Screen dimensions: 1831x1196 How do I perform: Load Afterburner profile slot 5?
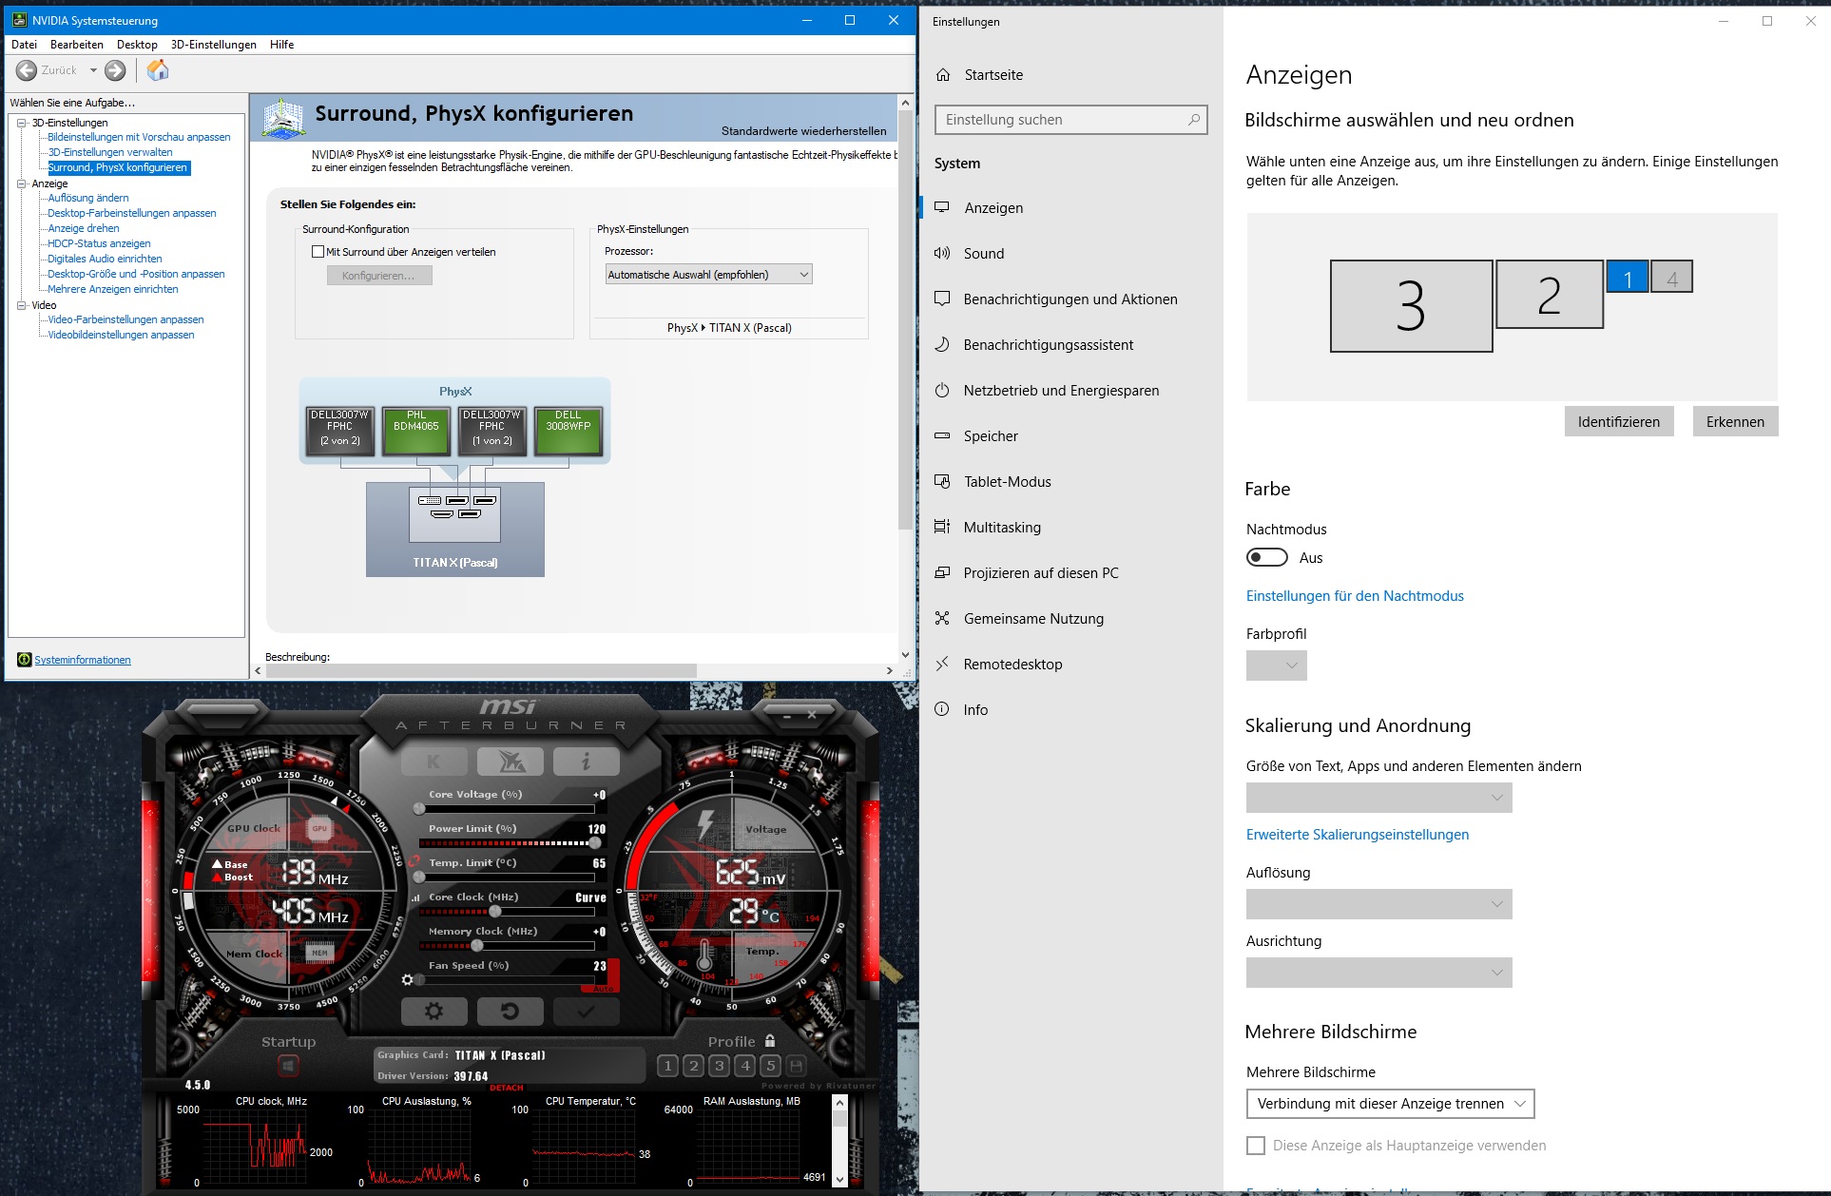pyautogui.click(x=771, y=1066)
